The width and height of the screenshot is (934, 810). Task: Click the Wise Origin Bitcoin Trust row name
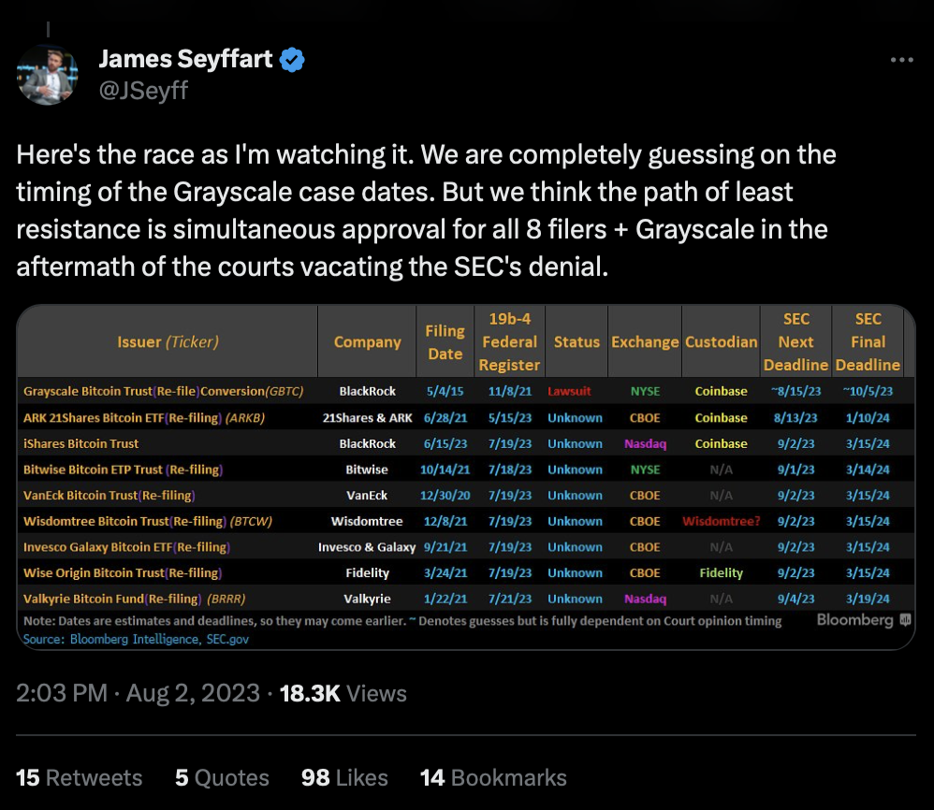(x=123, y=573)
